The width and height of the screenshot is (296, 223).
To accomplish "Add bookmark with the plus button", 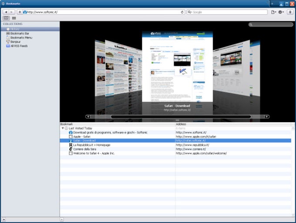I will 20,12.
